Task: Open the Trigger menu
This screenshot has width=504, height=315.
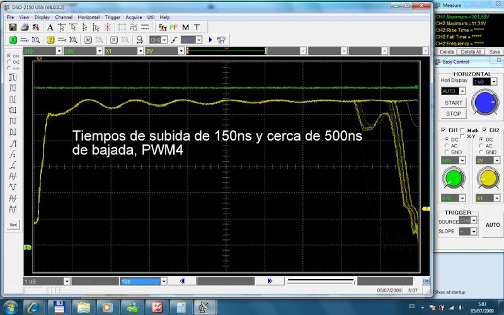Action: point(113,17)
